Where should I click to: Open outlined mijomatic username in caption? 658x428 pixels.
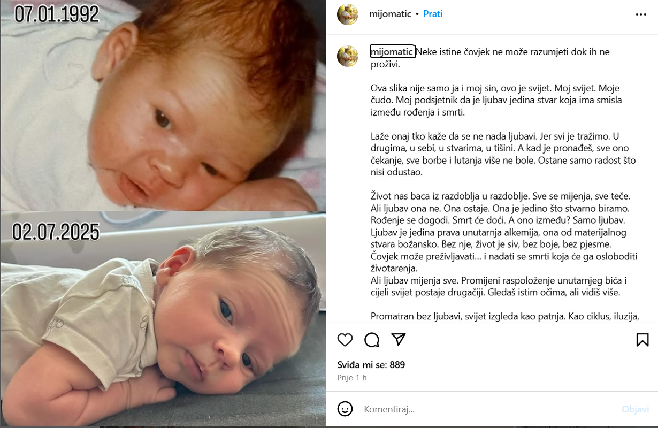coord(393,52)
